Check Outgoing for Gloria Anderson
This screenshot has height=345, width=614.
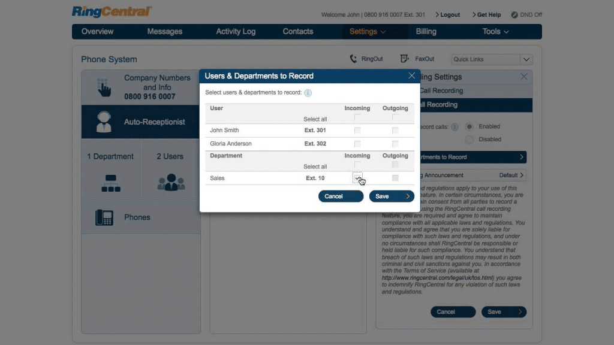(395, 144)
